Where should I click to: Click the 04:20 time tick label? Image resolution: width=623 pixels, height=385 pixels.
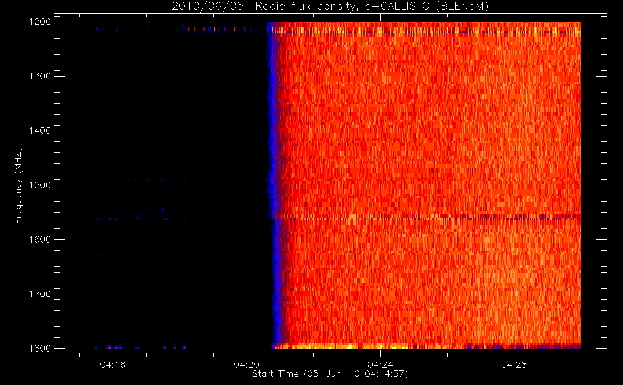247,365
